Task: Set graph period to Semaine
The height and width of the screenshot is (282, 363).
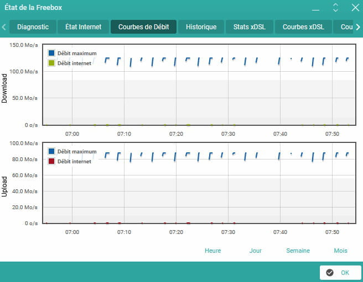Action: pos(298,251)
